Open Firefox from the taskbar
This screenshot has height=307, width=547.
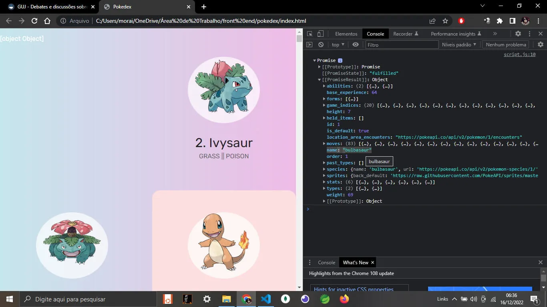point(344,299)
